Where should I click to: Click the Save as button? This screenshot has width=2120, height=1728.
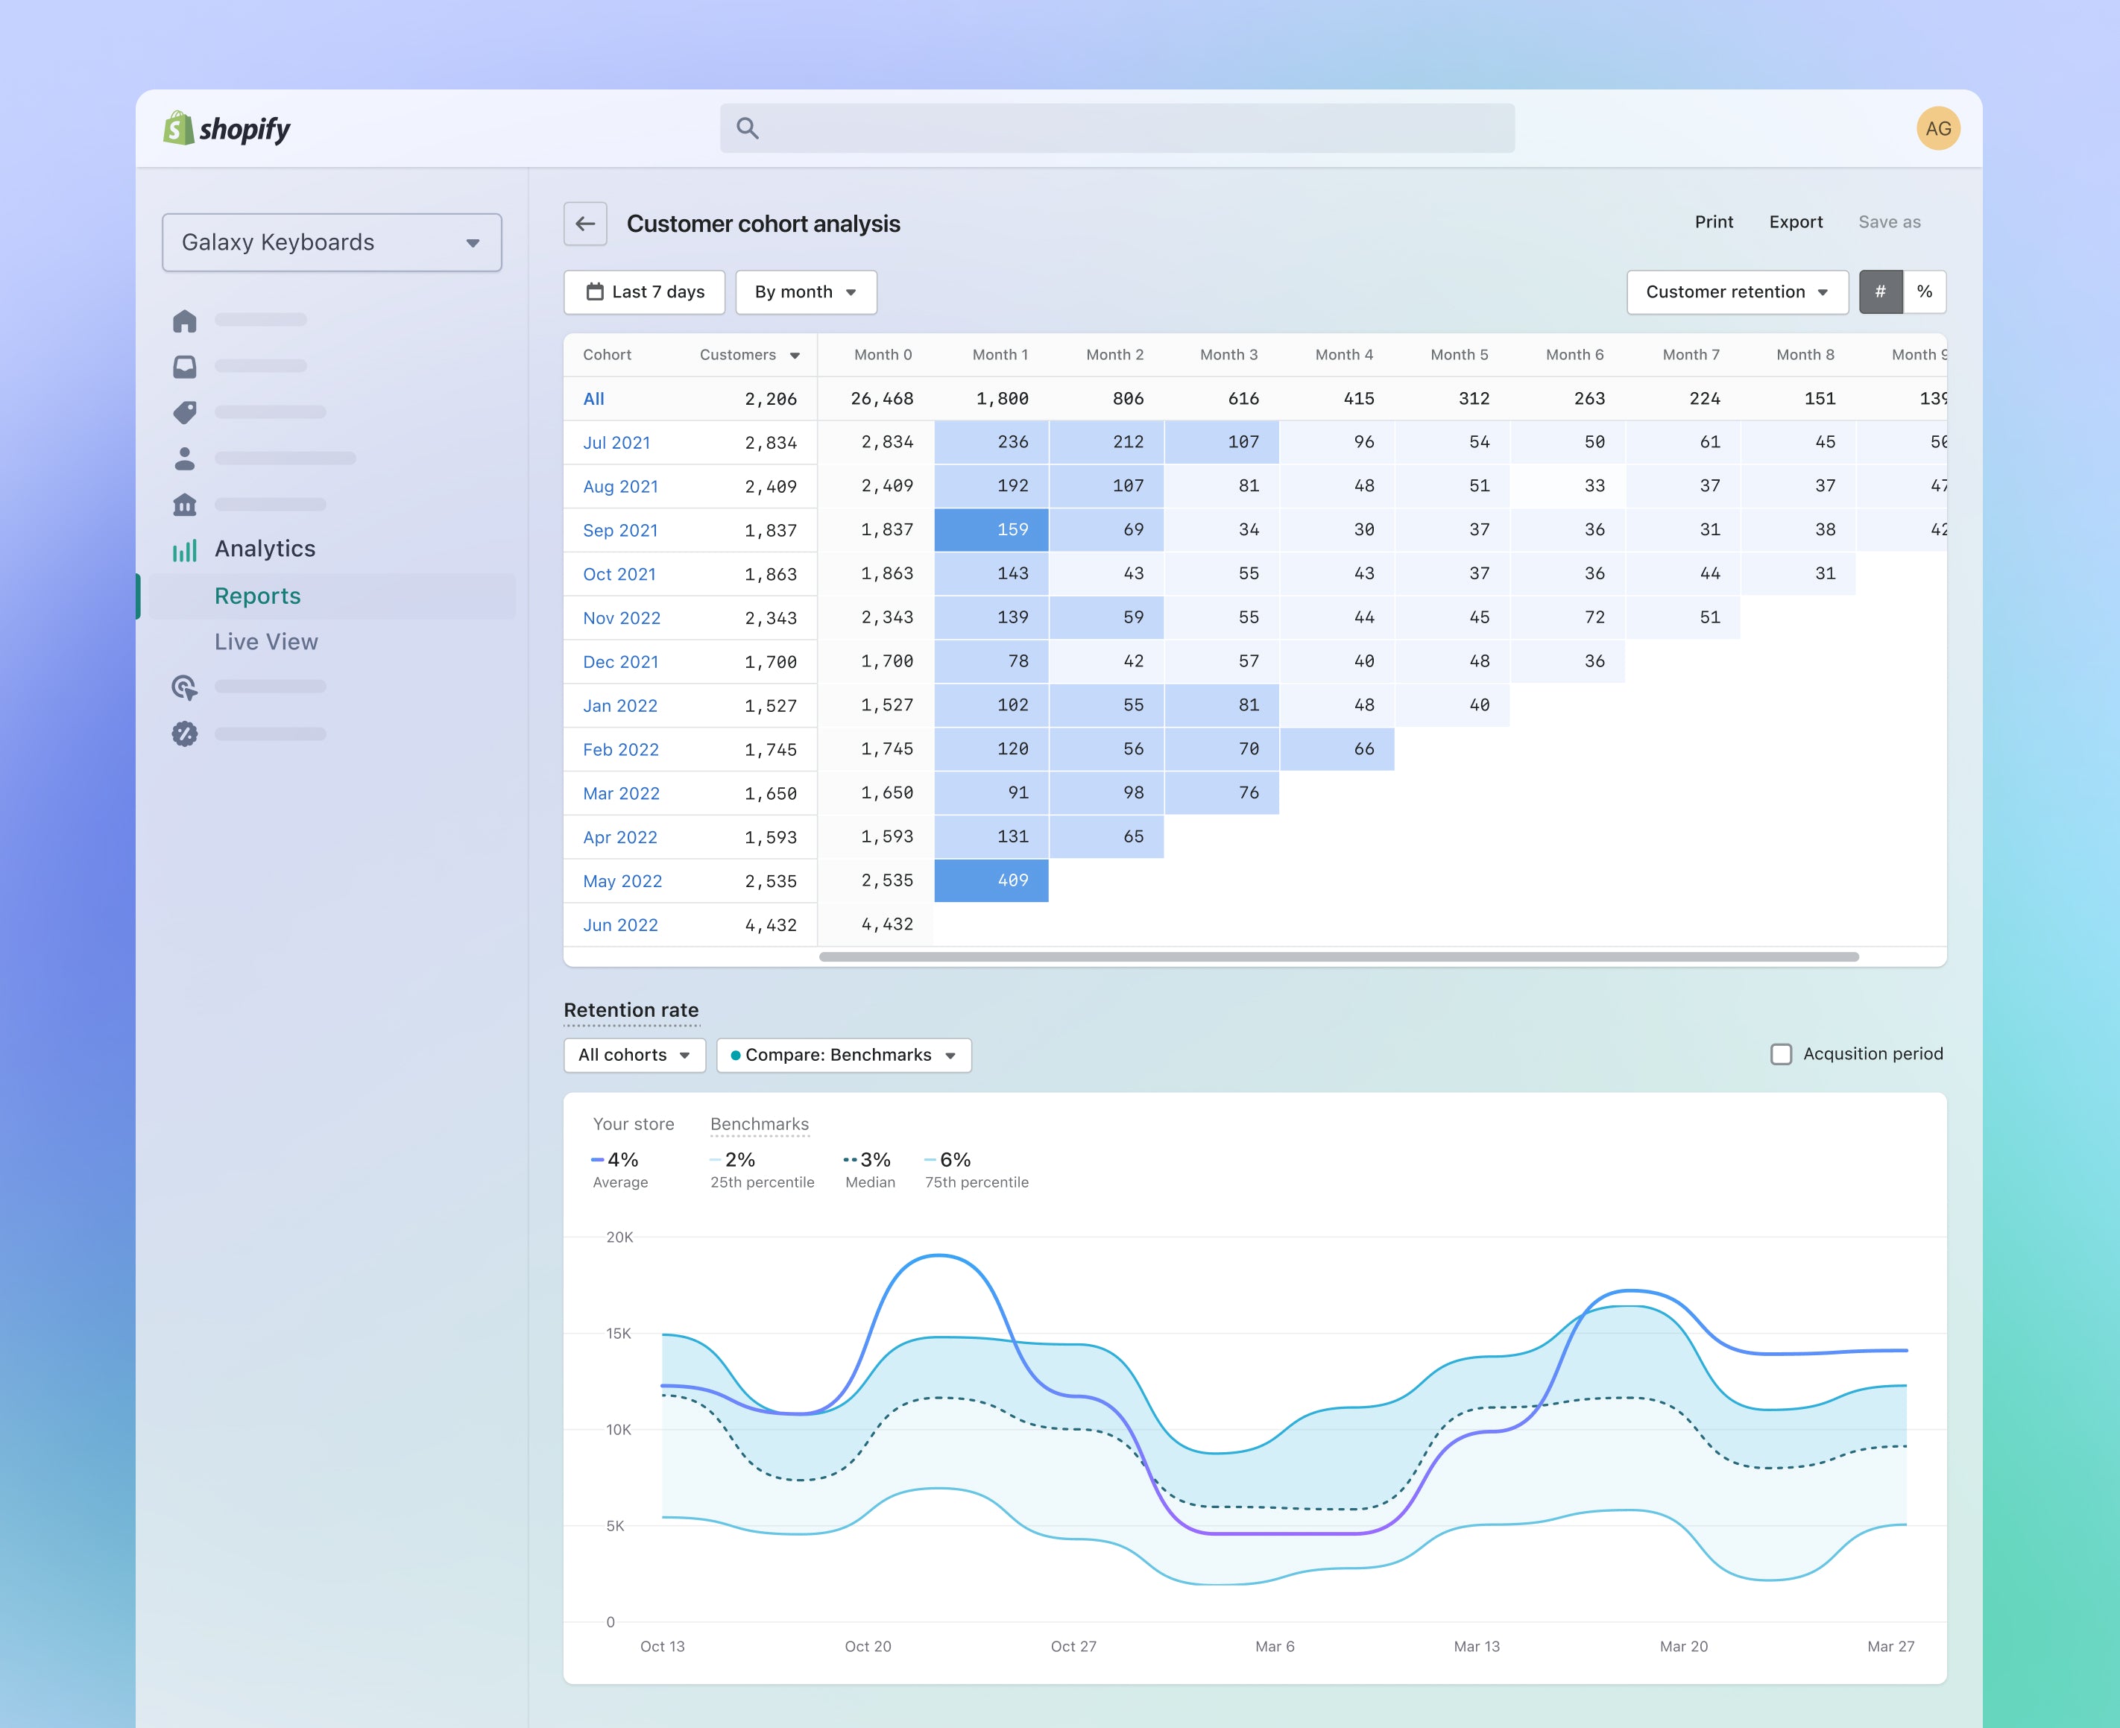(x=1889, y=222)
